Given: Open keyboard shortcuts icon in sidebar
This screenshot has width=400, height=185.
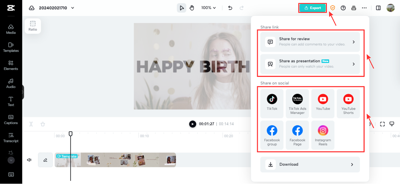Looking at the screenshot, I should 11,174.
